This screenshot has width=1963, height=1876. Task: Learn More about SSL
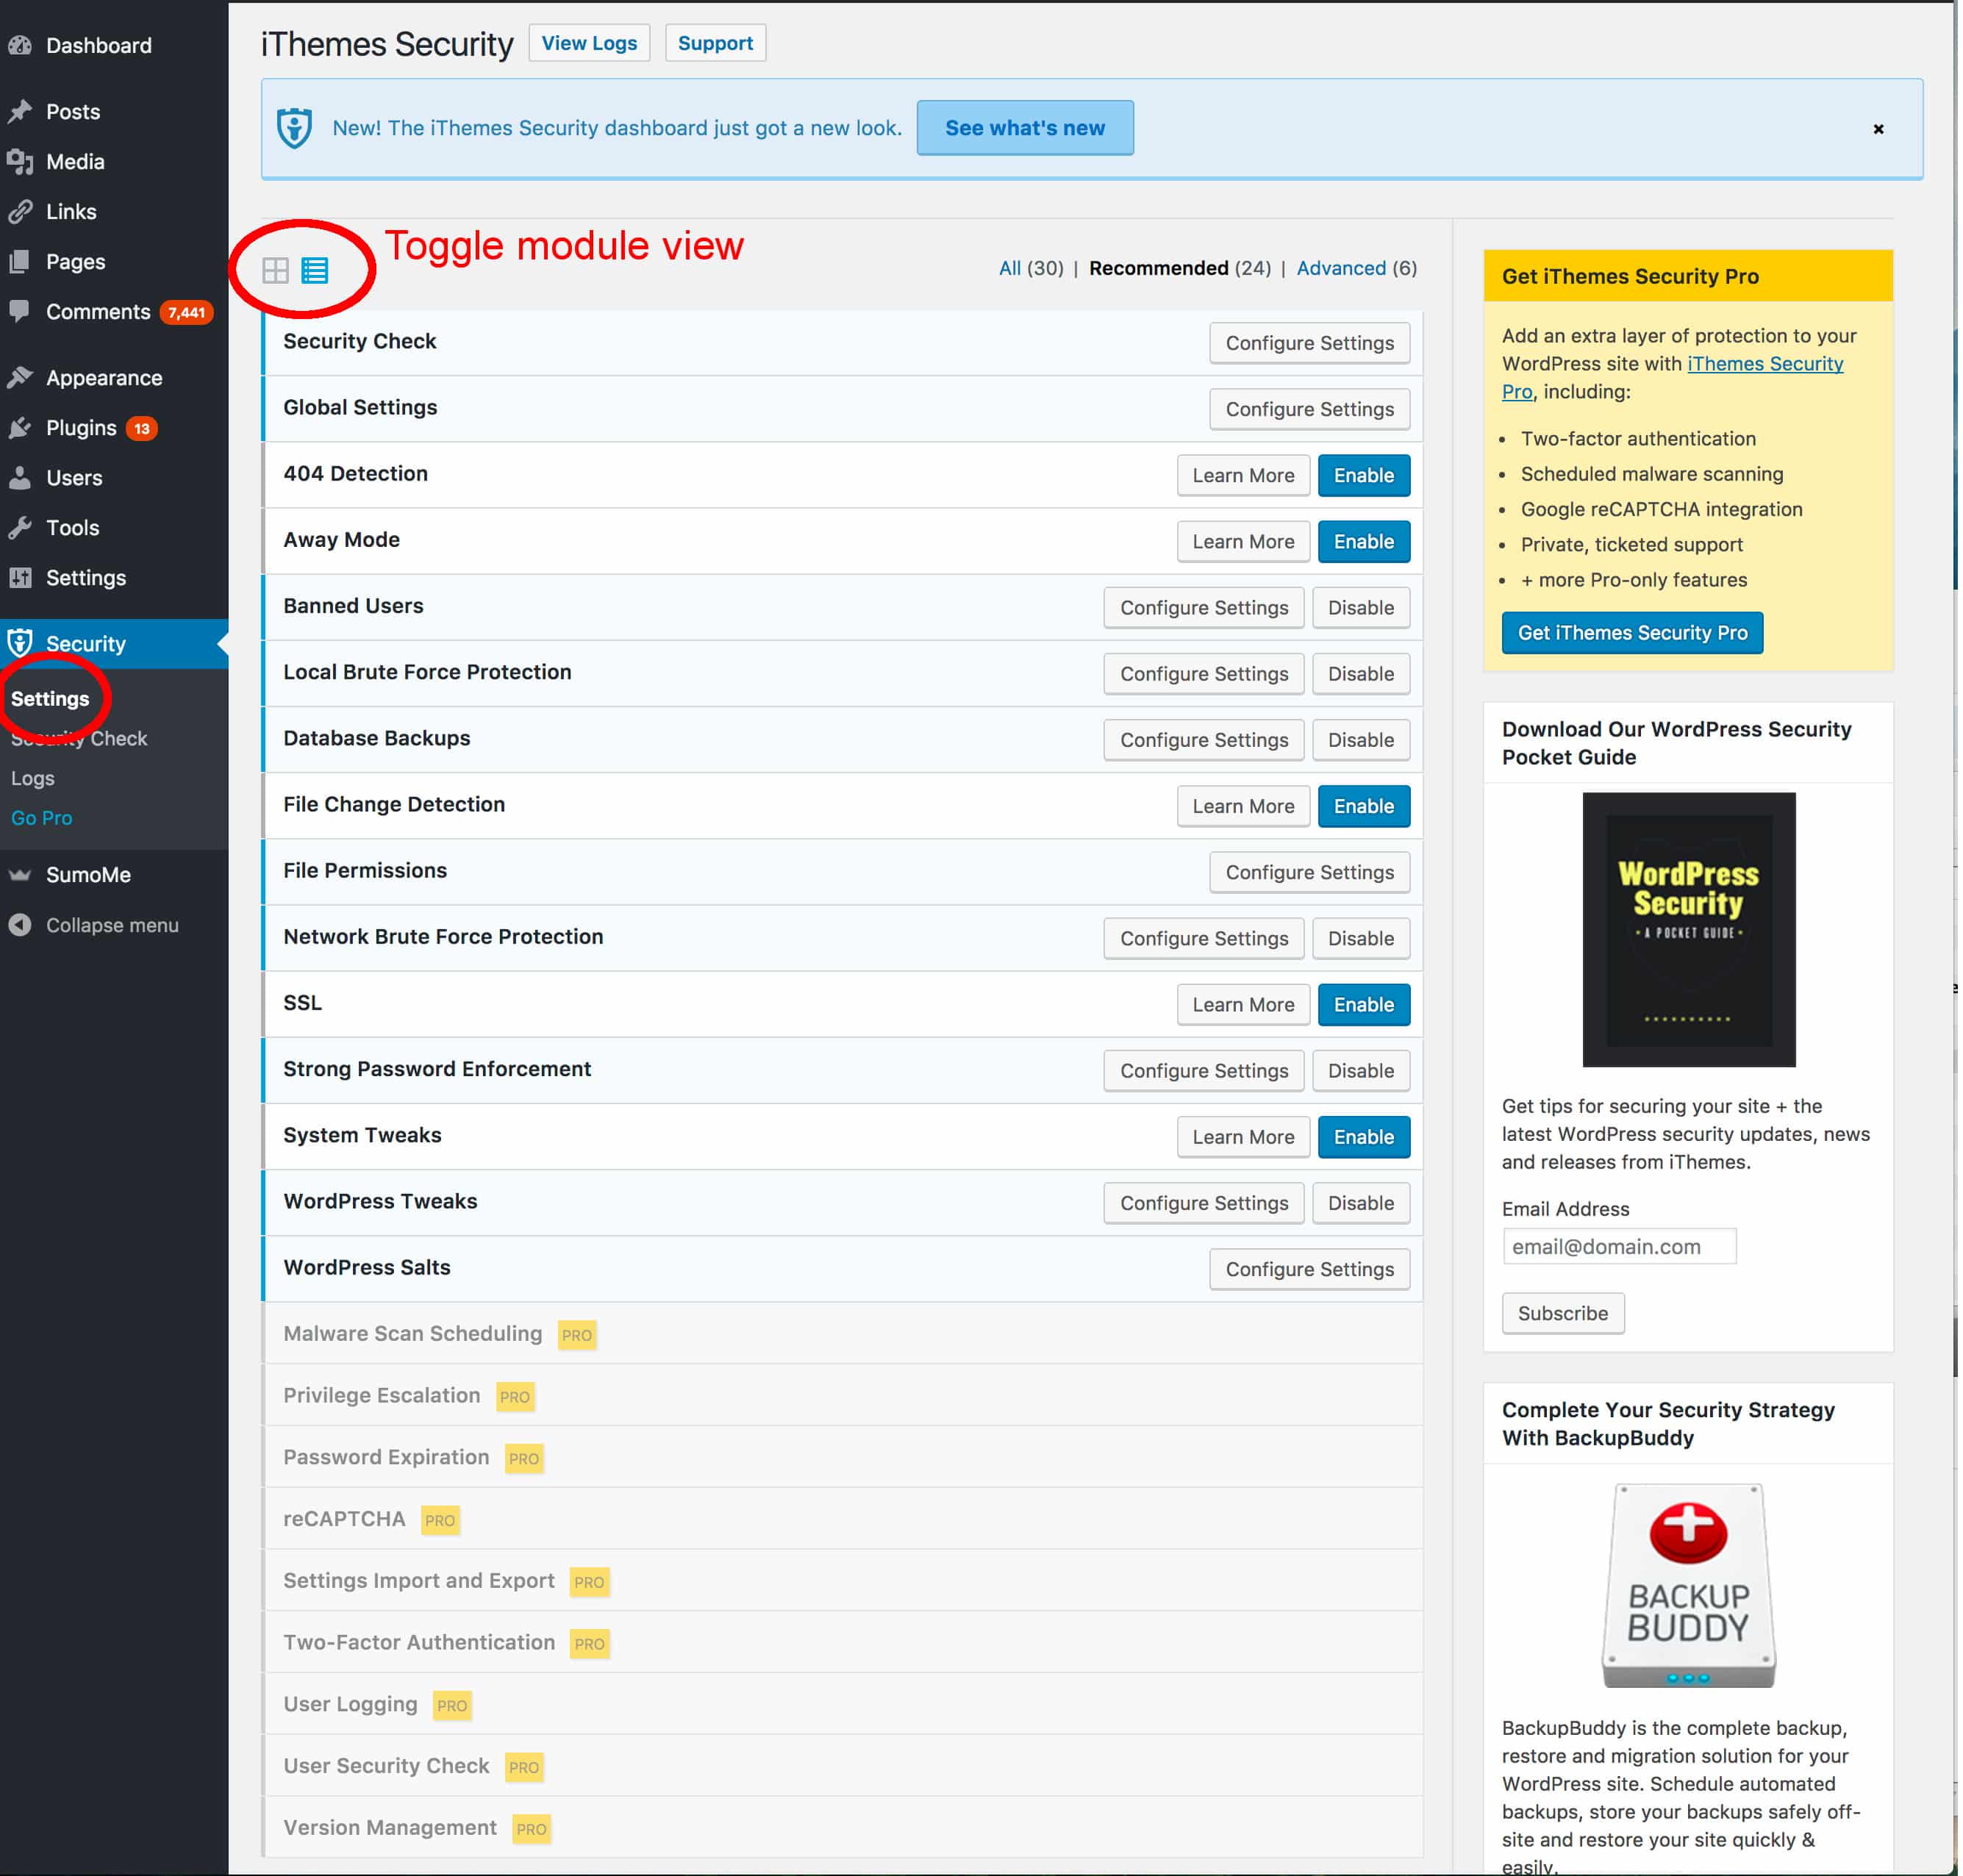[1243, 1004]
